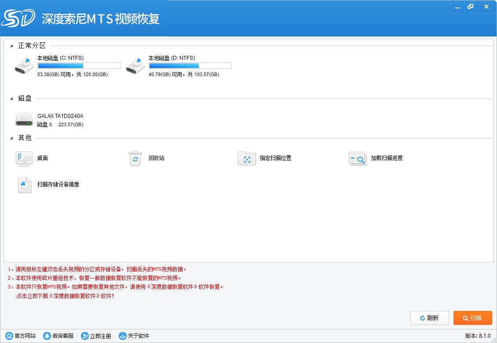Open scan storage device image (扫描存储设备镜像) icon
Image resolution: width=497 pixels, height=343 pixels.
(25, 185)
